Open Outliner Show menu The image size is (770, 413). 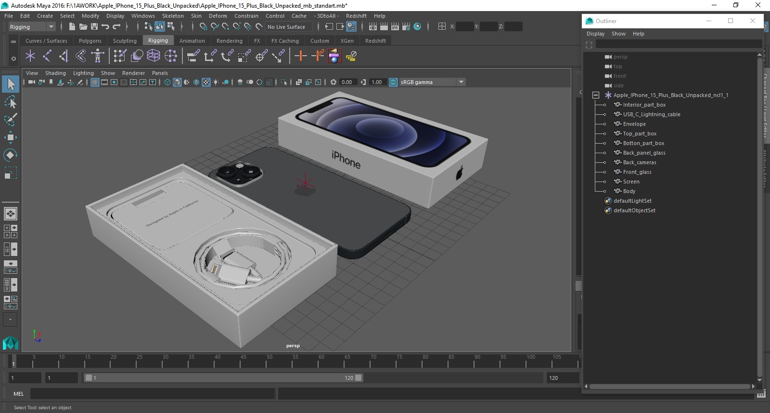(x=618, y=34)
